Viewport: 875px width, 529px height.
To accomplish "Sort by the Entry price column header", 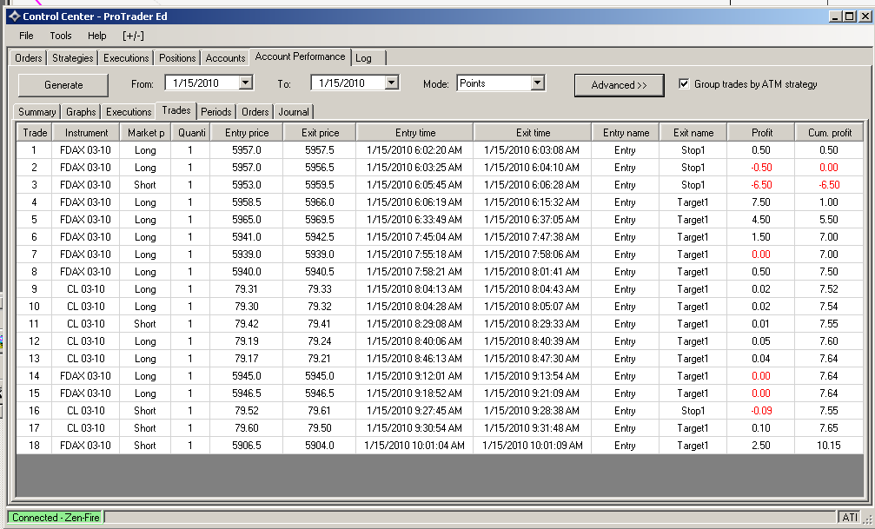I will pos(247,133).
